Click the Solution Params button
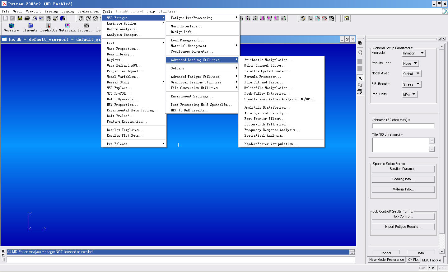448x272 pixels. click(x=403, y=169)
